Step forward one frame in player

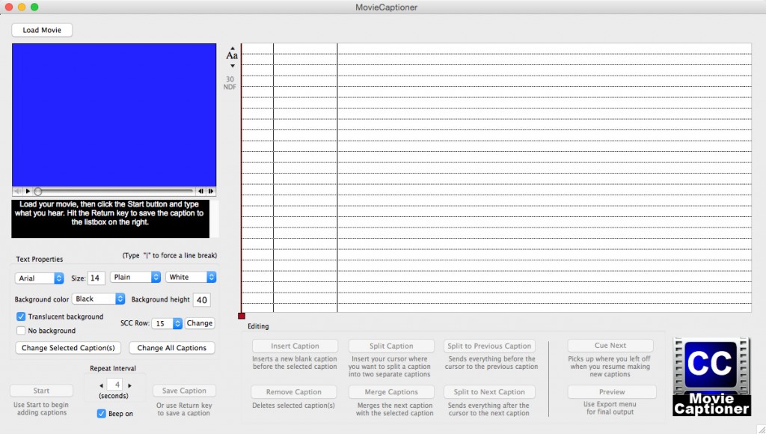click(210, 191)
